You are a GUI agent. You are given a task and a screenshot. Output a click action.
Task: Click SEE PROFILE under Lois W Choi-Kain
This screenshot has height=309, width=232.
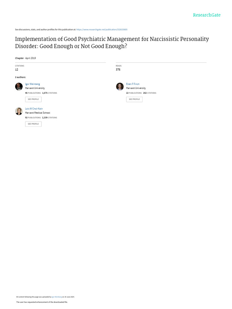click(x=33, y=124)
